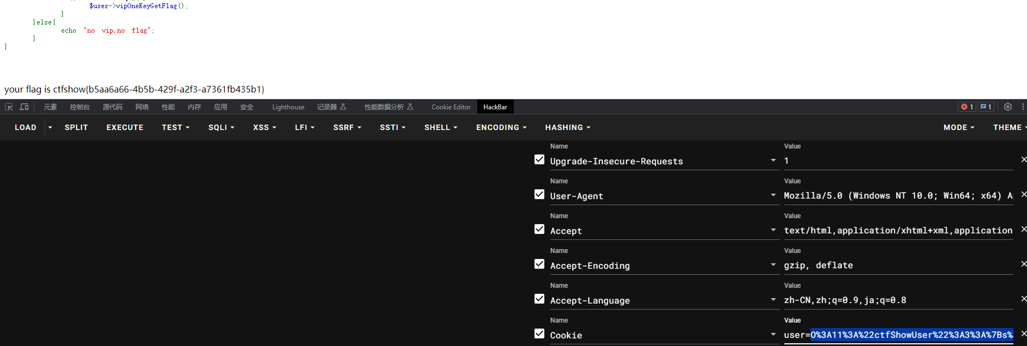Open the DevTools more options menu

pos(1023,107)
